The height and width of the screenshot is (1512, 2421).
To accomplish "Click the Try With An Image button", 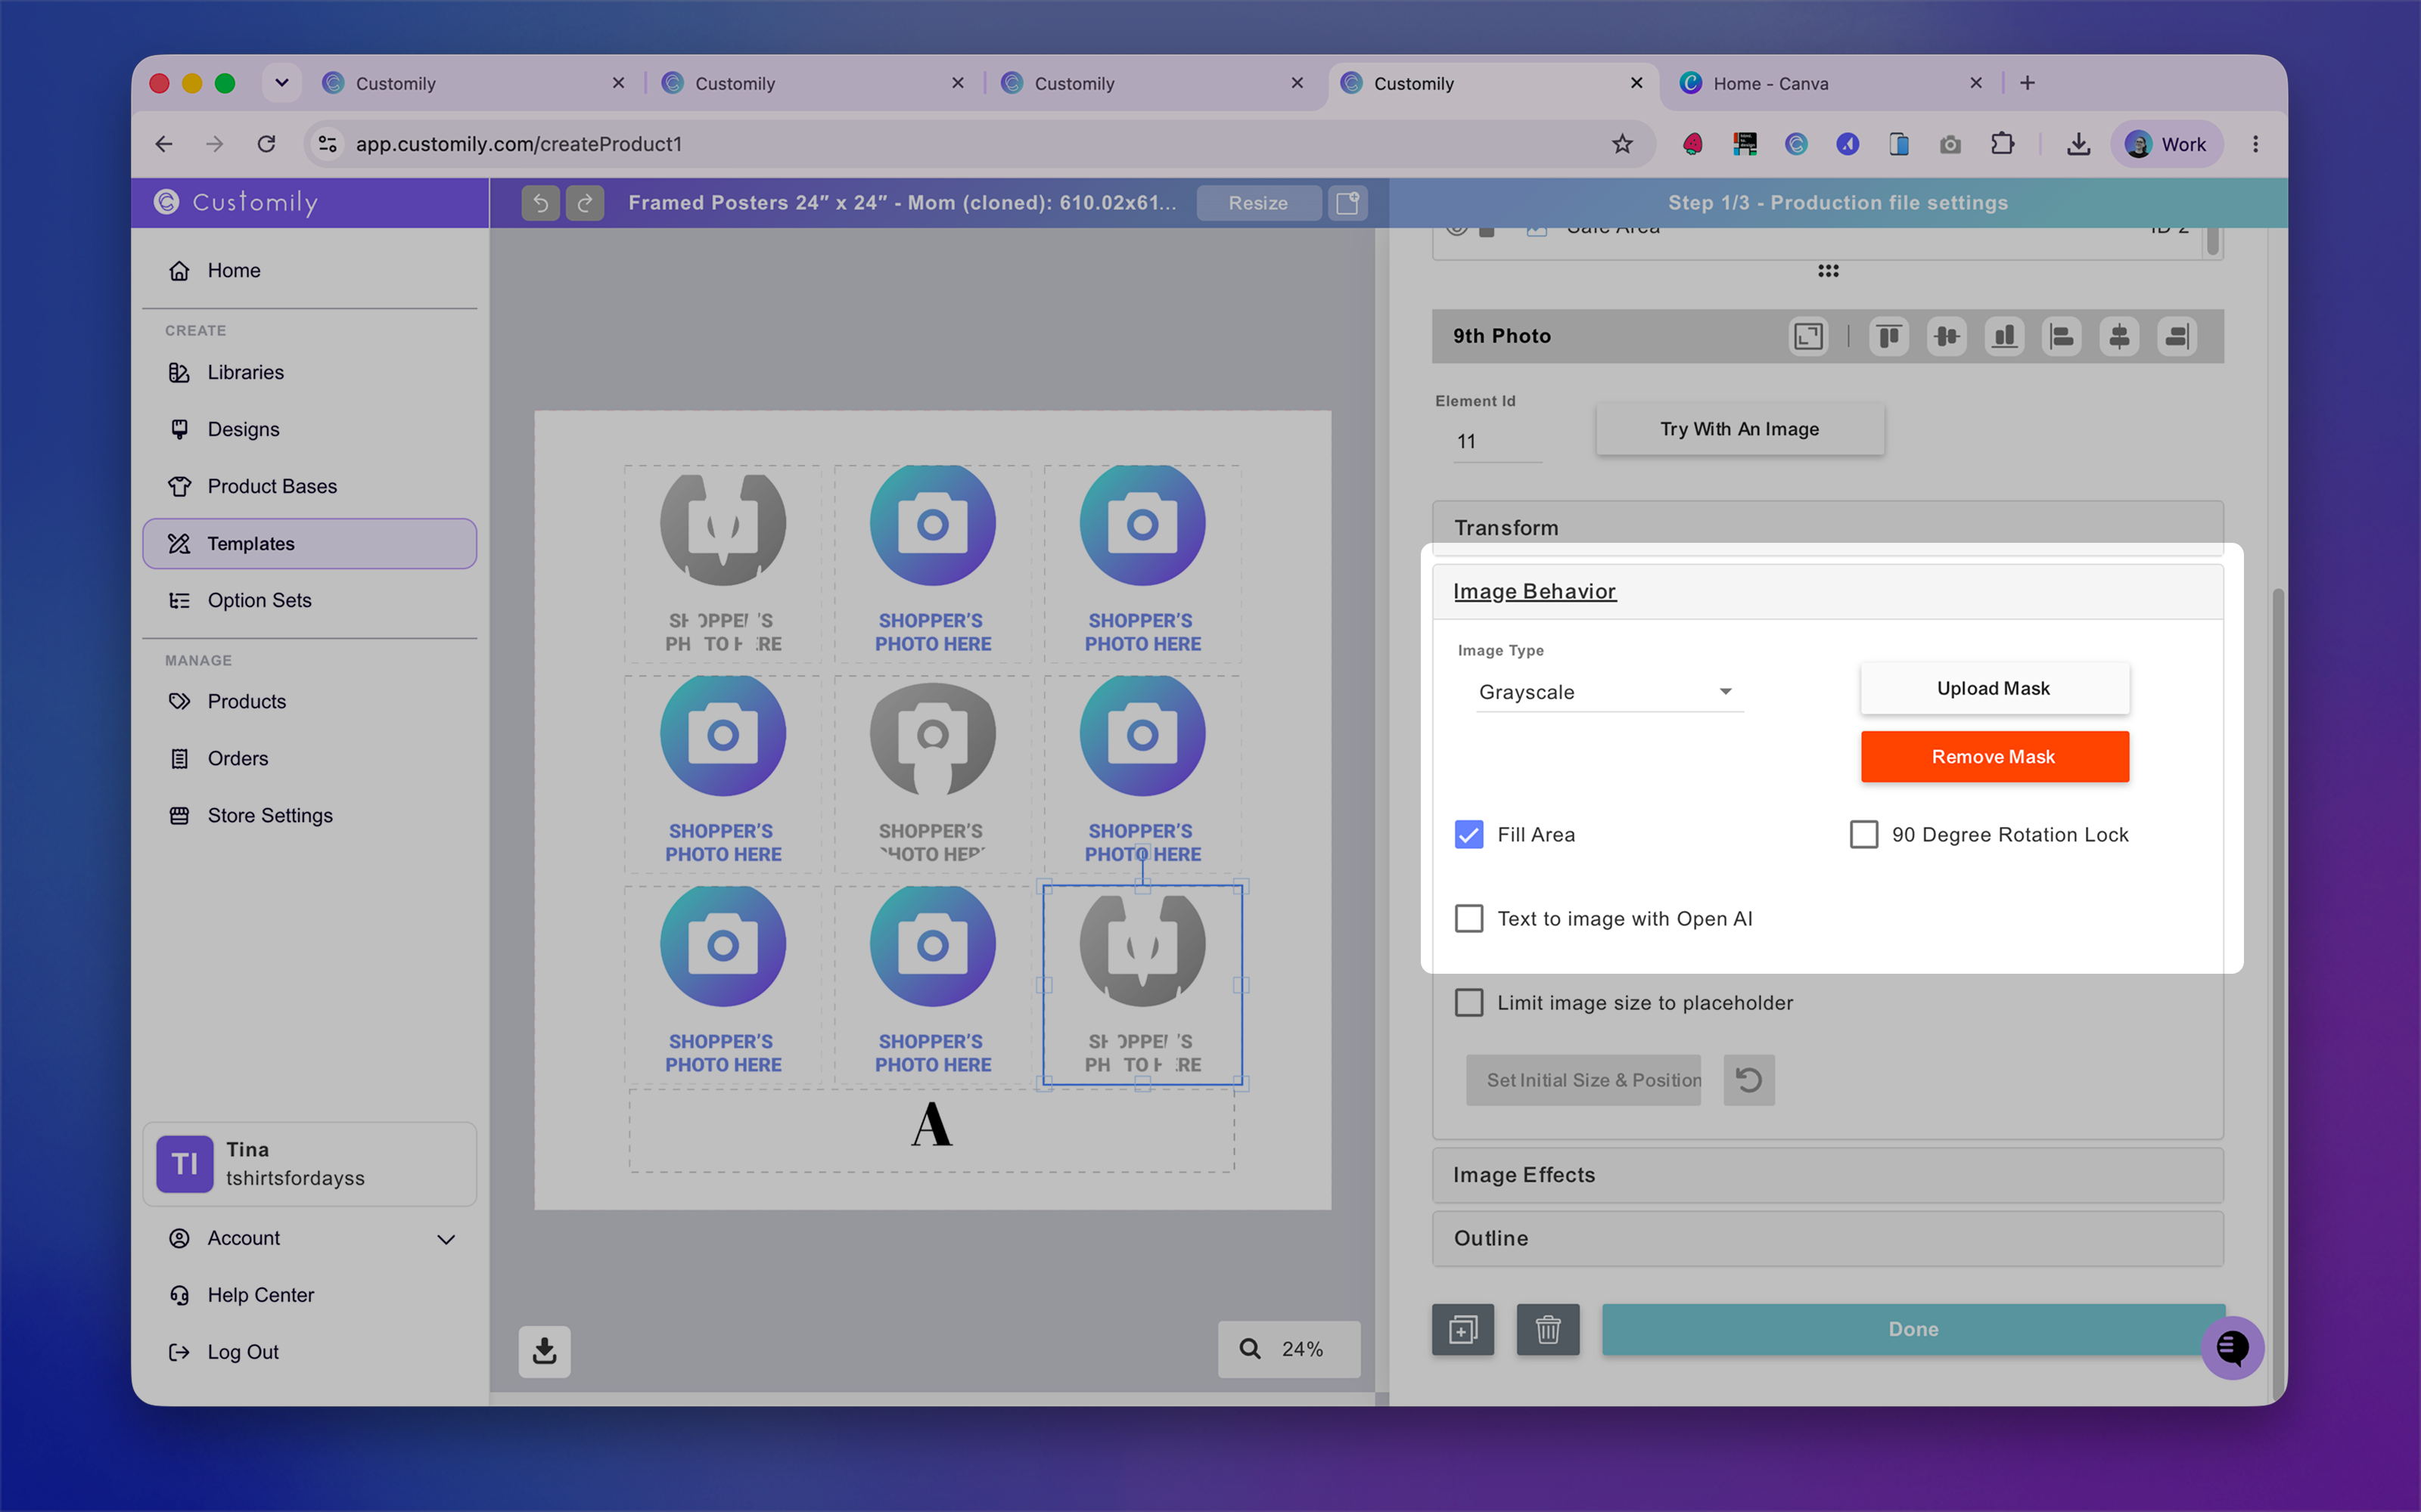I will (1740, 429).
